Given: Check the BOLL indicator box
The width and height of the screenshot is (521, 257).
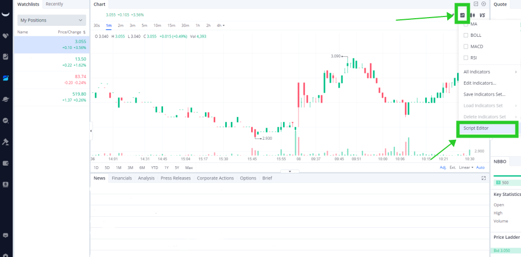Looking at the screenshot, I should 466,35.
